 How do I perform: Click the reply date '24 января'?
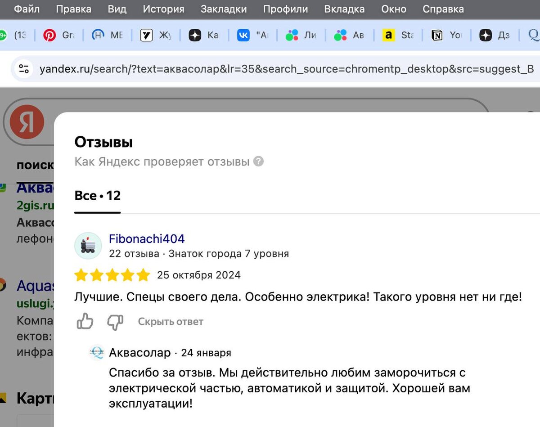tap(206, 353)
